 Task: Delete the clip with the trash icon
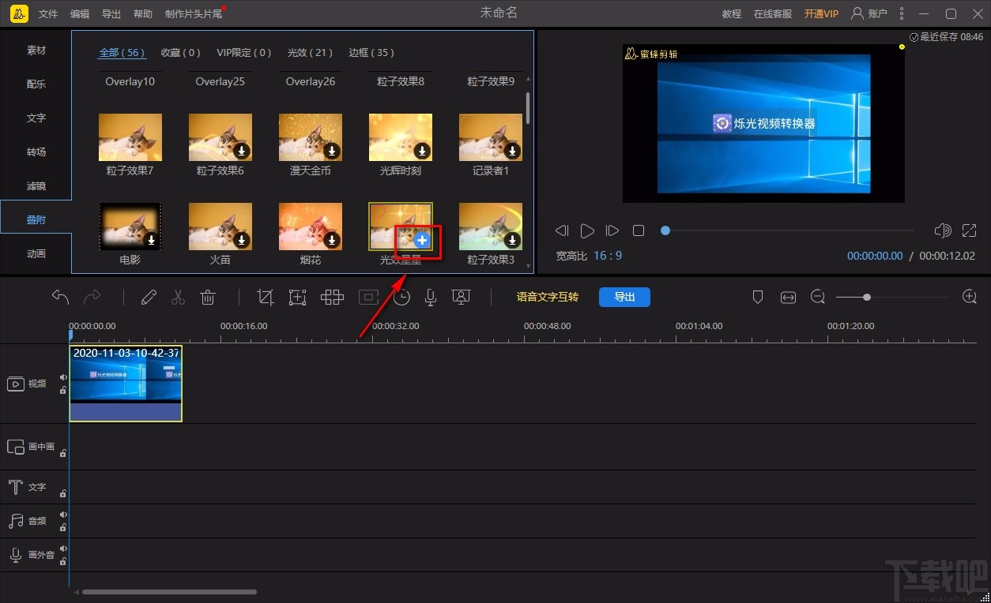(208, 297)
